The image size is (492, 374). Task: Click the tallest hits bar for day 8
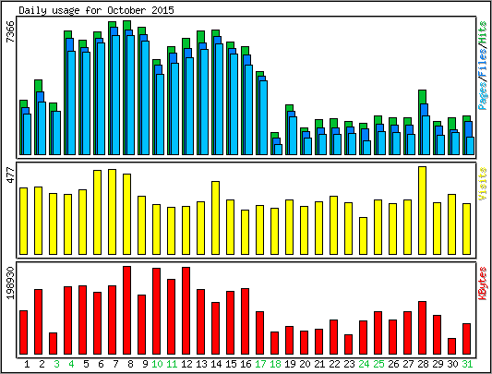(128, 88)
